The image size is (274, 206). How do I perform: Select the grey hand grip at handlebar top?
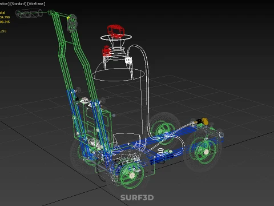tap(29, 14)
